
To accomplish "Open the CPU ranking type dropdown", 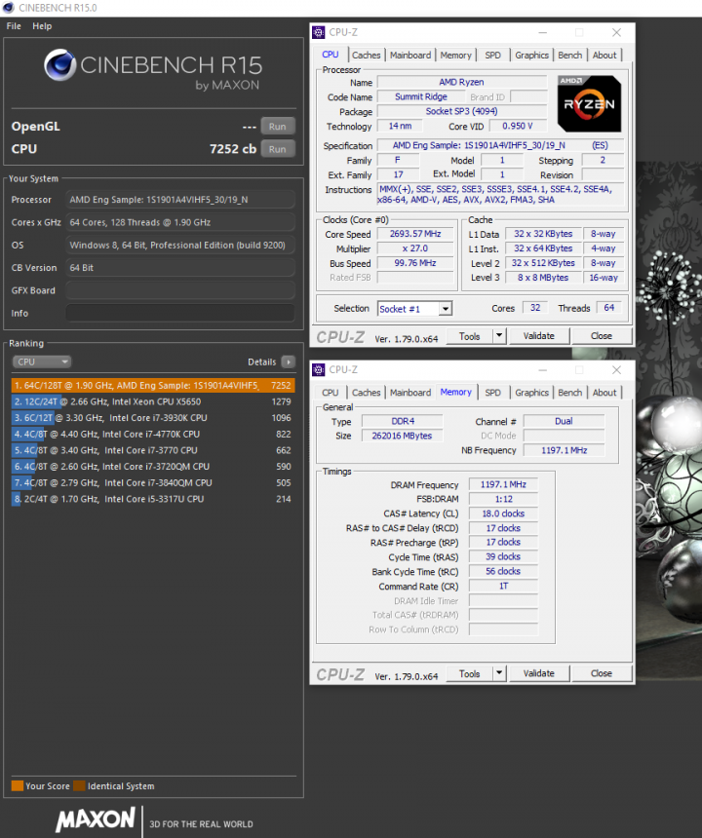I will pyautogui.click(x=42, y=362).
